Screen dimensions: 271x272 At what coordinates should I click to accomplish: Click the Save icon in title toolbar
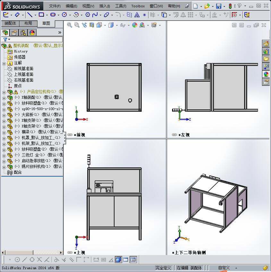point(219,6)
